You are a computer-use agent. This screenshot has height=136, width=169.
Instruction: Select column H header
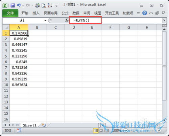pyautogui.click(x=147, y=27)
